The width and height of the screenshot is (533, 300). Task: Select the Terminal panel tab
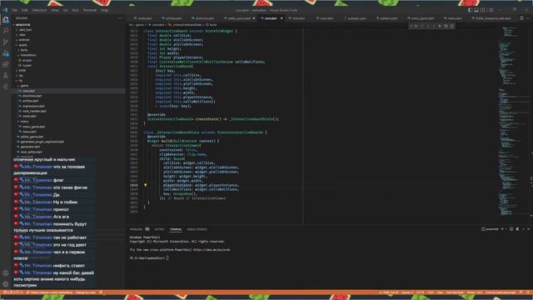pos(176,229)
